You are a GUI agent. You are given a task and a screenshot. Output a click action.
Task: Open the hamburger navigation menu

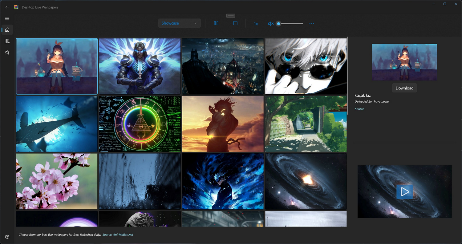click(7, 18)
